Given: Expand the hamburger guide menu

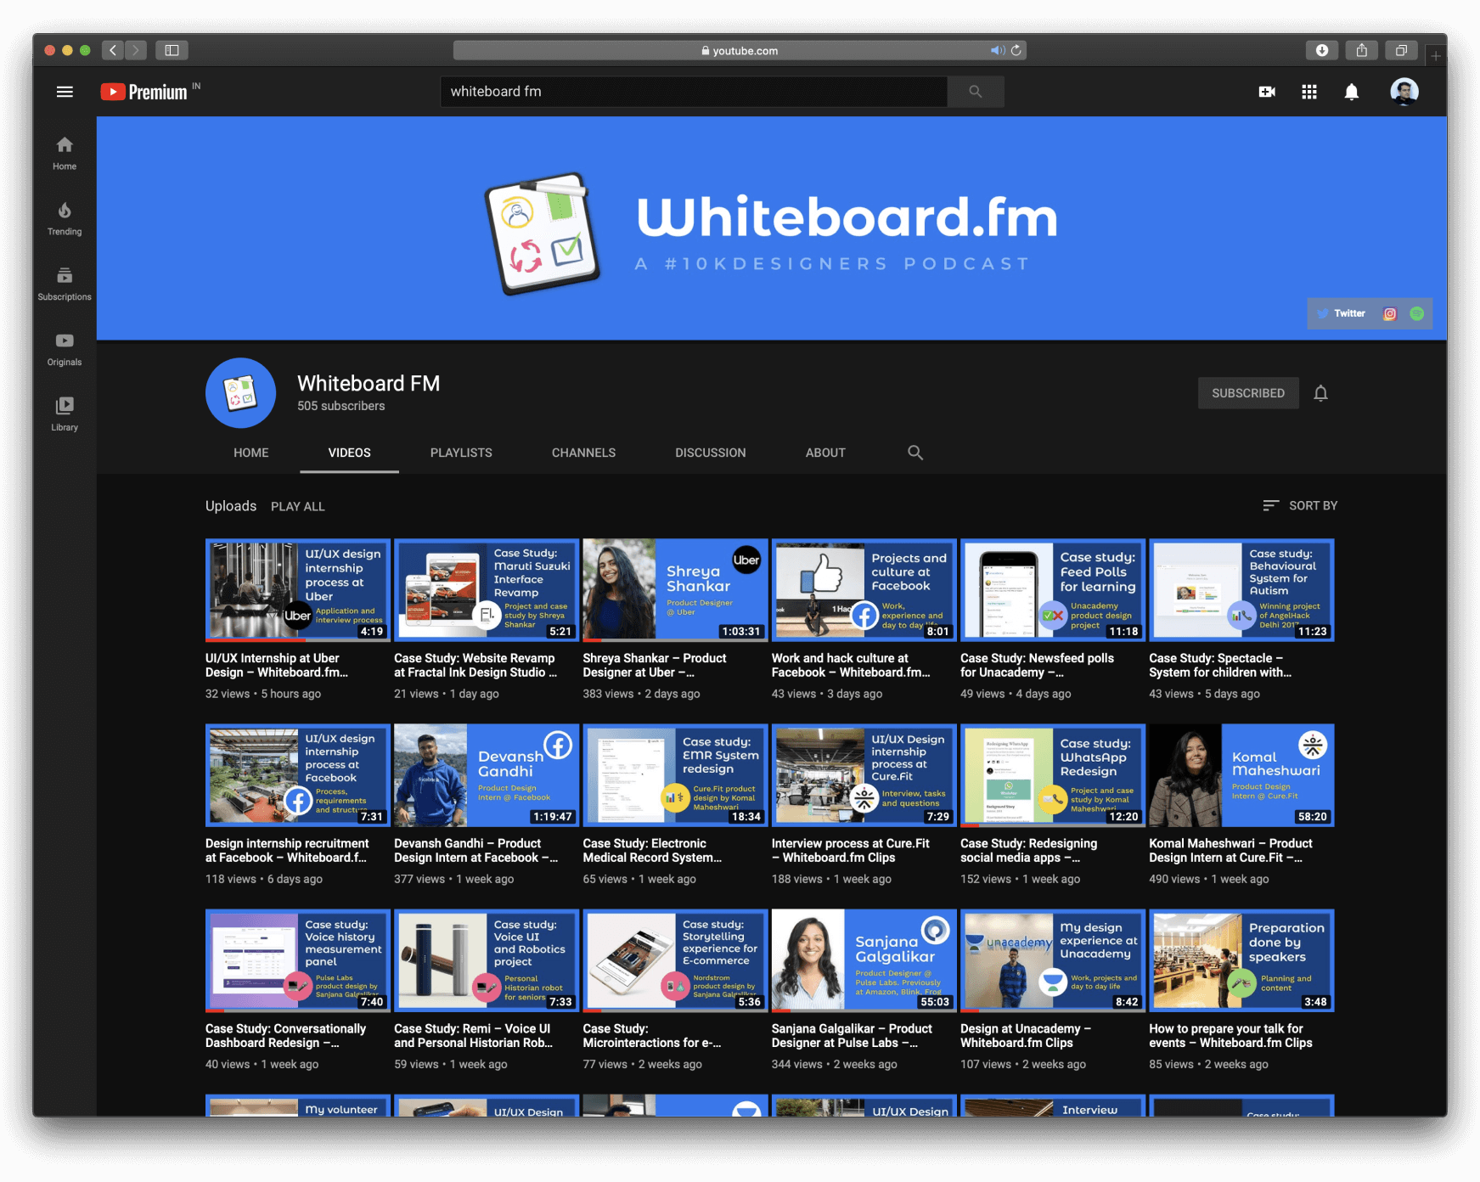Looking at the screenshot, I should point(65,91).
